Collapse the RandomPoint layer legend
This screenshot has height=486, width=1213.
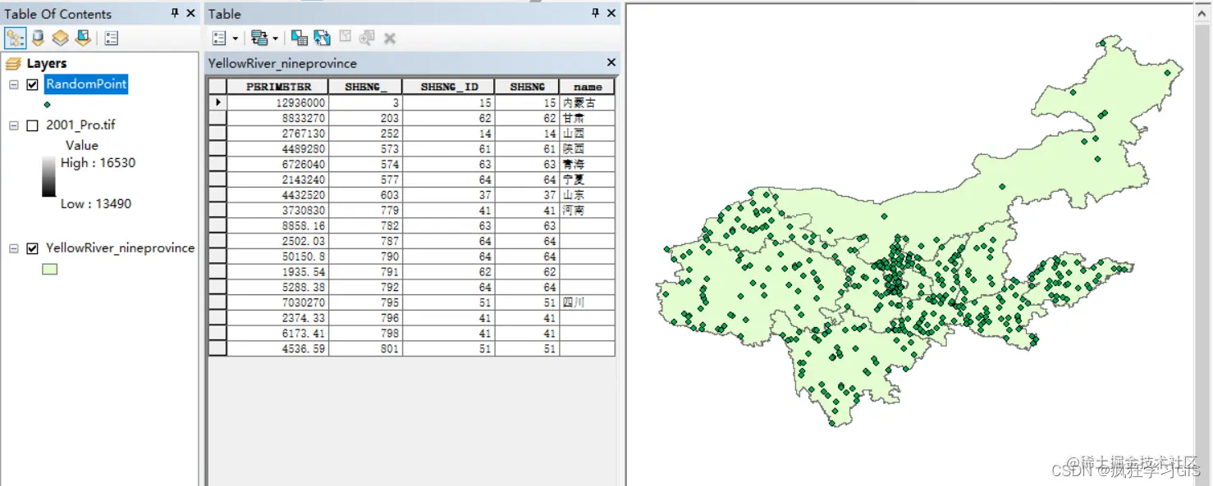[x=14, y=84]
